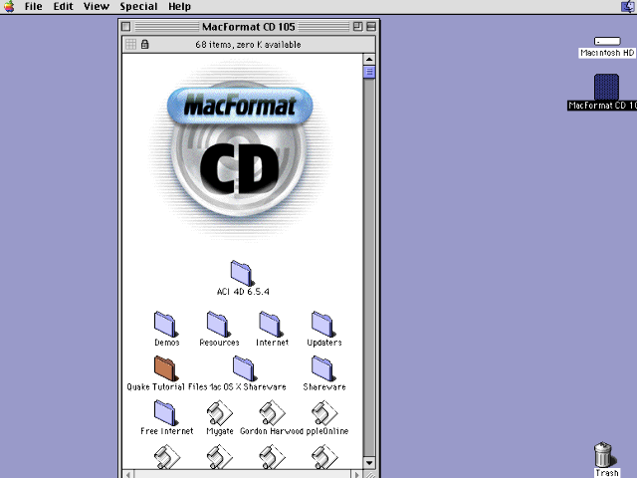Select the Macintosh HD desktop icon
637x478 pixels.
point(607,42)
